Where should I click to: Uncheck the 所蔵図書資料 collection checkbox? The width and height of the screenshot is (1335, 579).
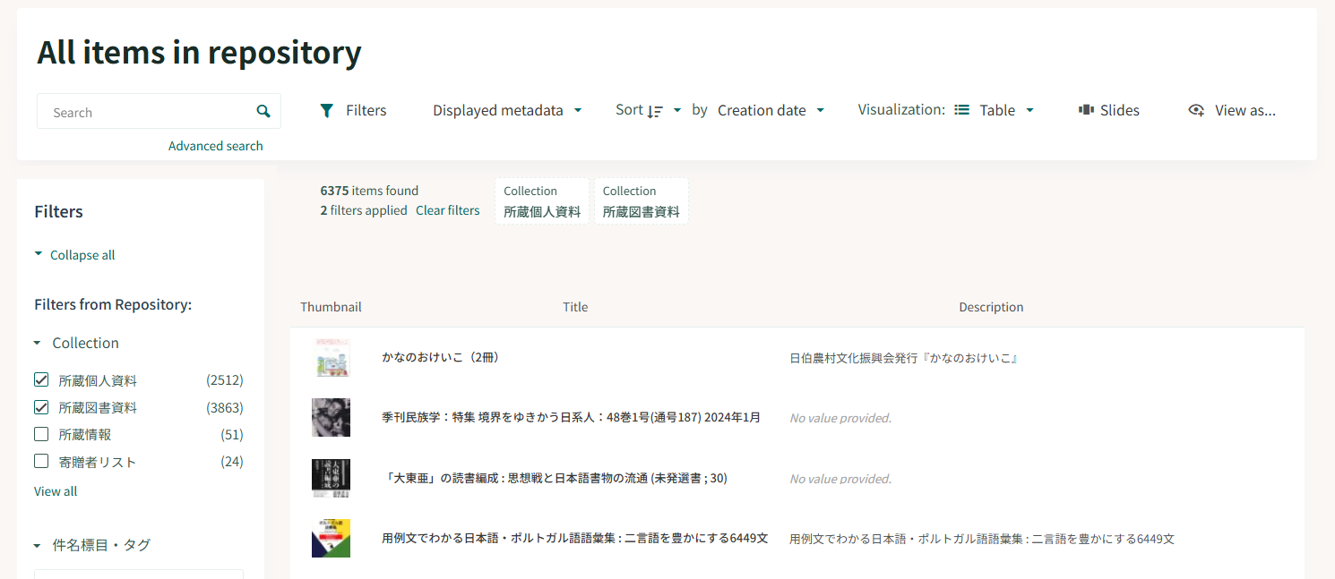point(41,407)
